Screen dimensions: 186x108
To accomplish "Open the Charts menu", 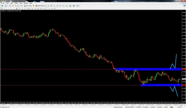I will [16, 3].
